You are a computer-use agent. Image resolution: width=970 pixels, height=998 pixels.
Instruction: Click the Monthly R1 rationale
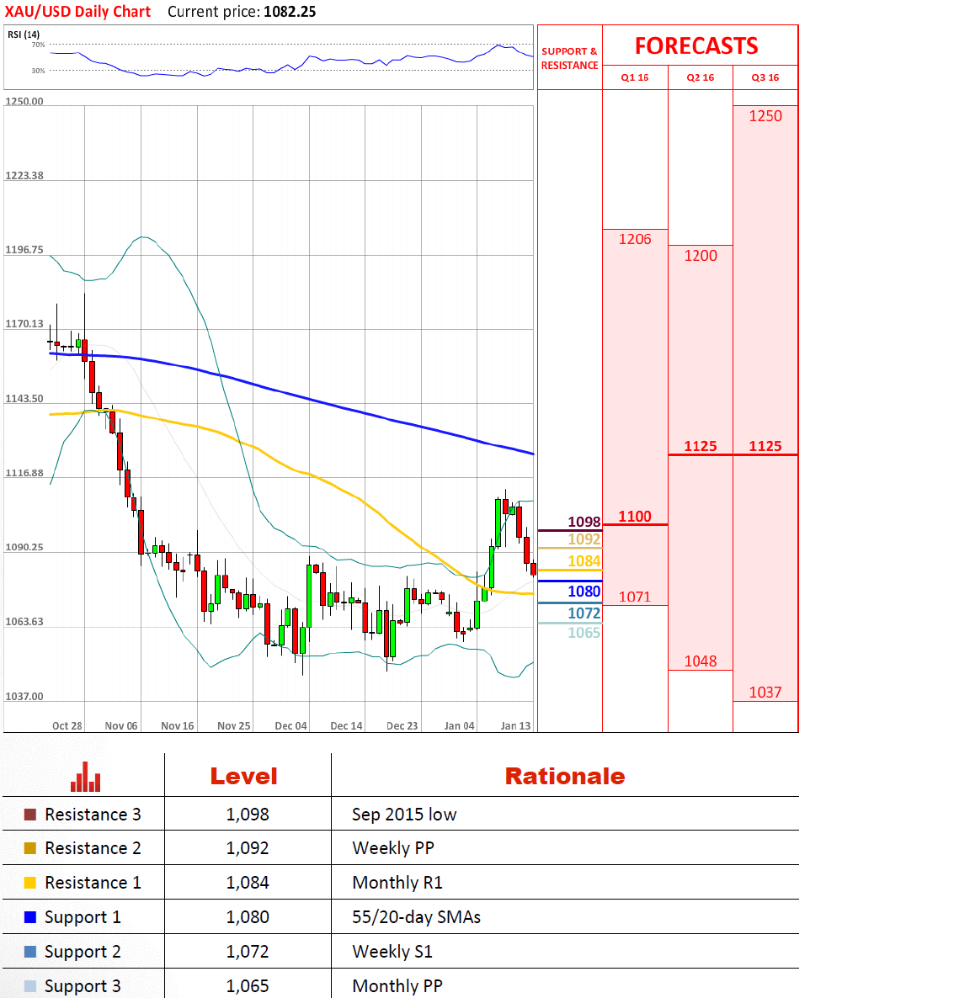coord(397,883)
